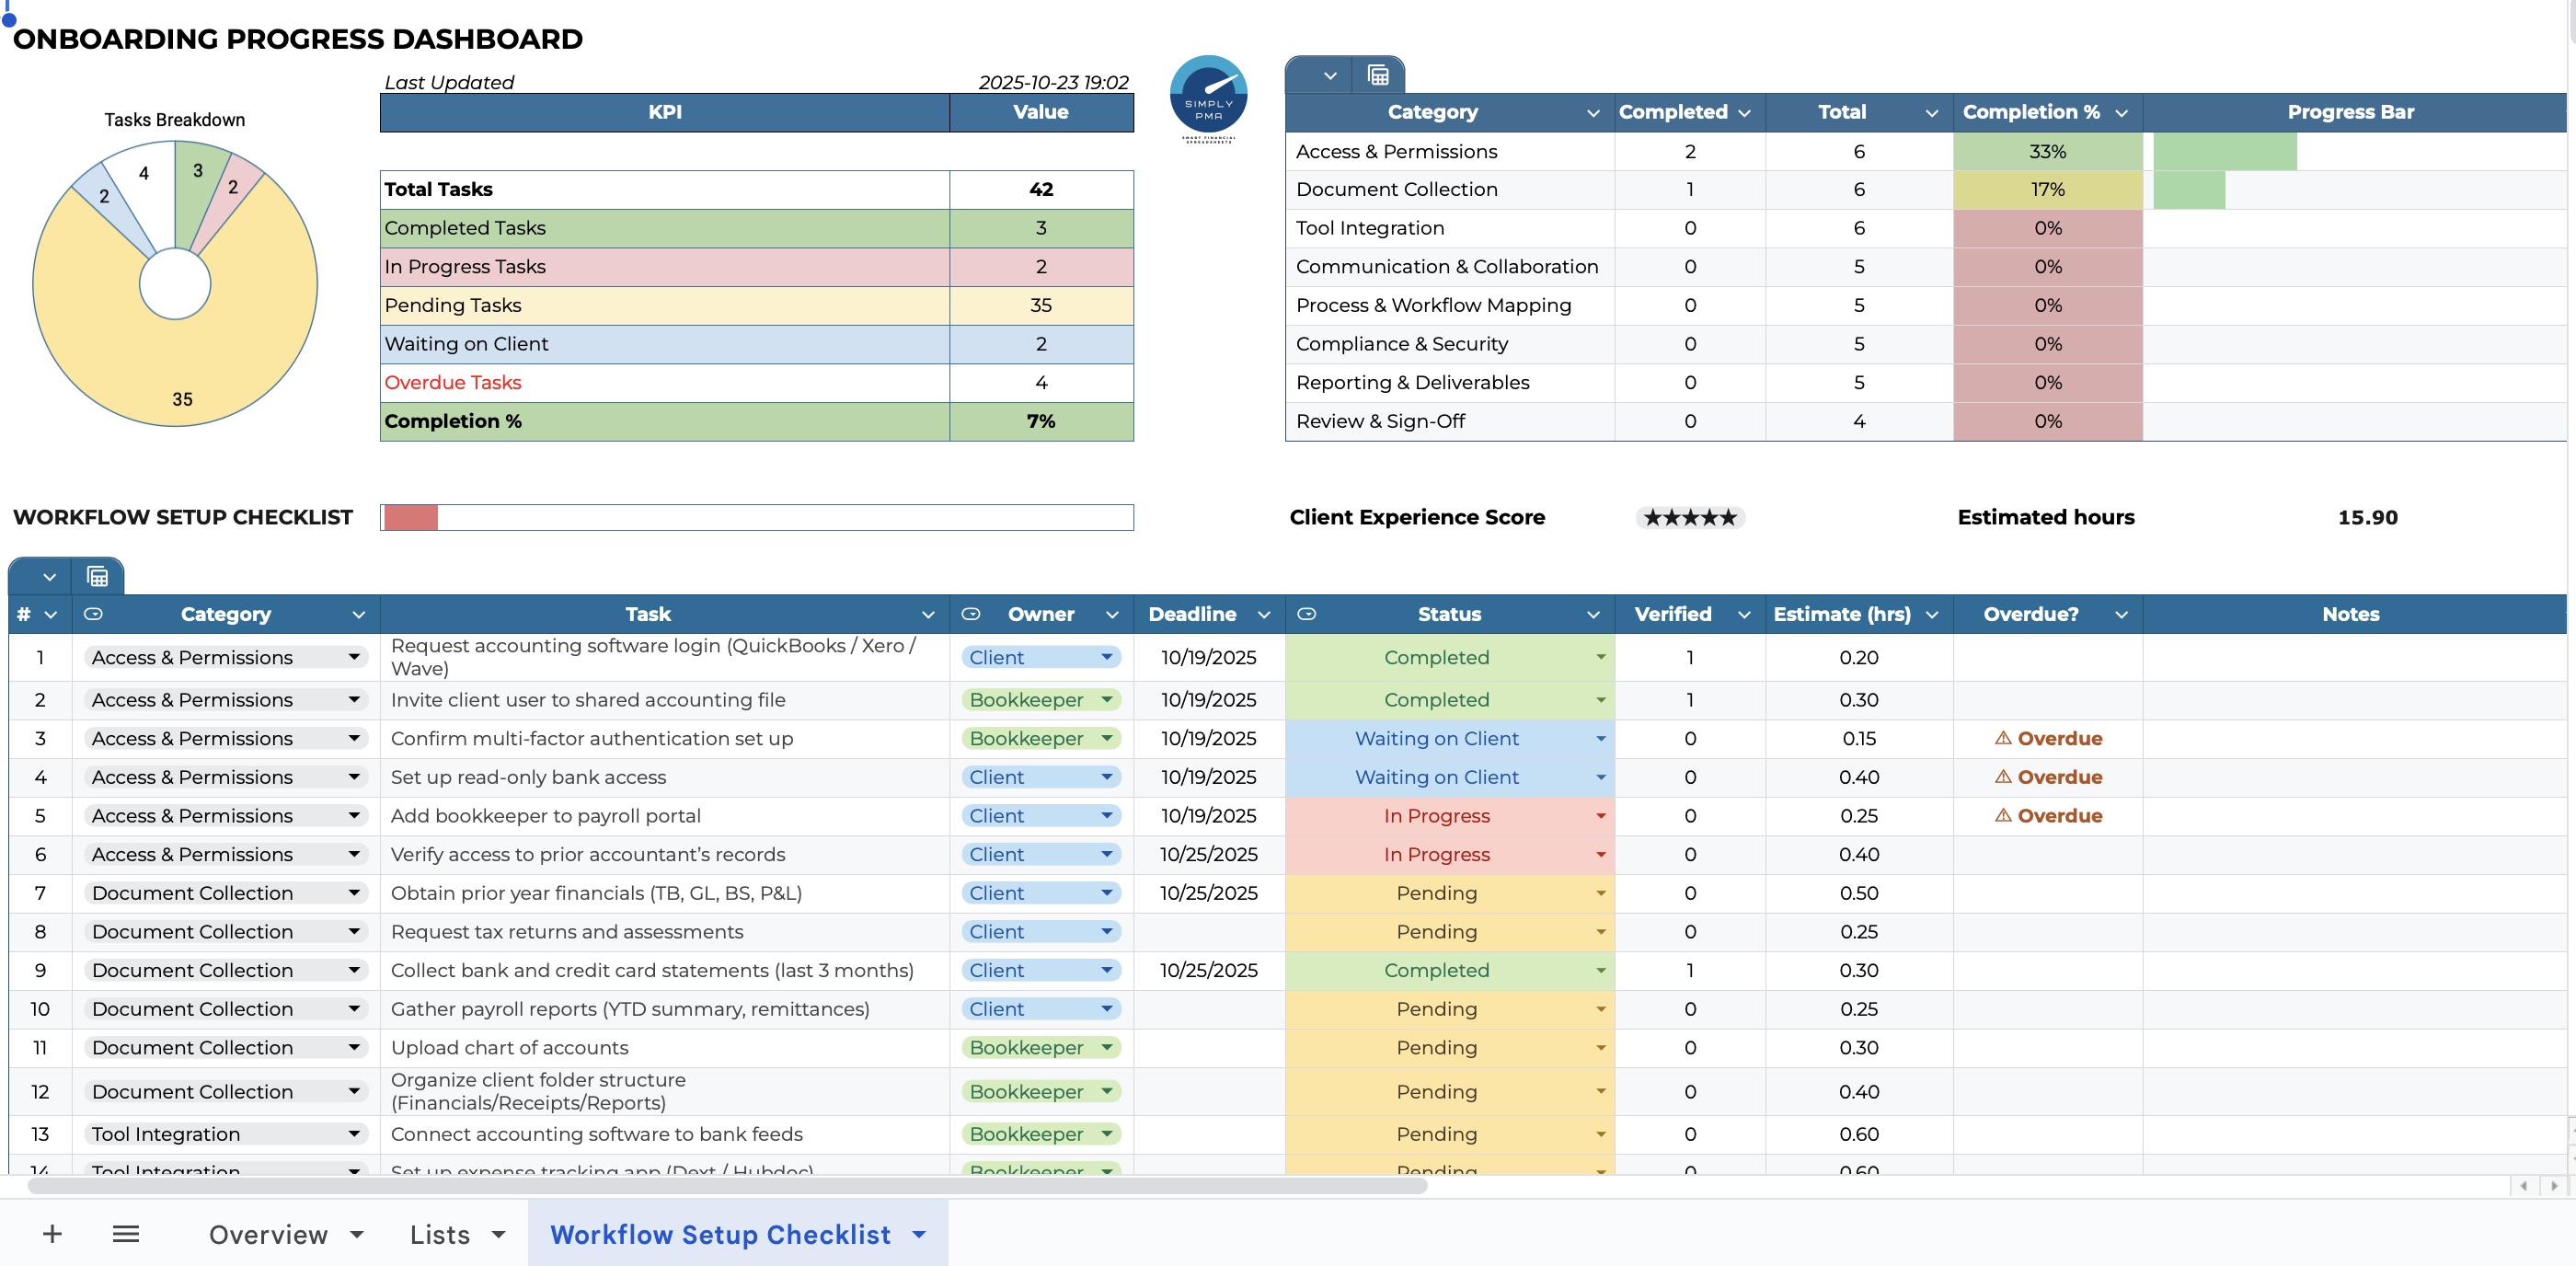The width and height of the screenshot is (2576, 1266).
Task: Click the table view icon above Category summary
Action: [x=1378, y=75]
